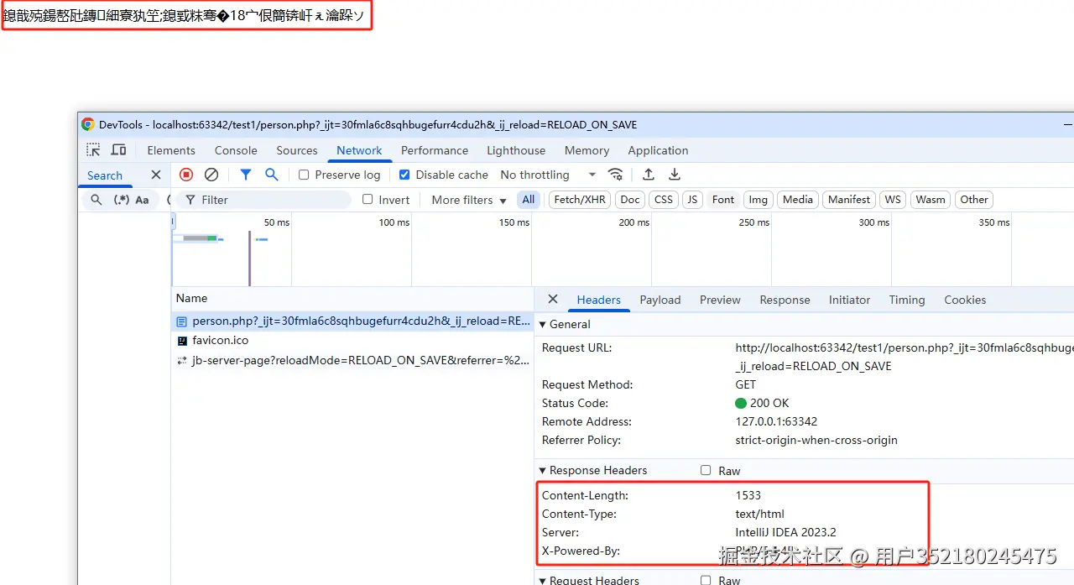Open the Memory tab

(x=587, y=150)
